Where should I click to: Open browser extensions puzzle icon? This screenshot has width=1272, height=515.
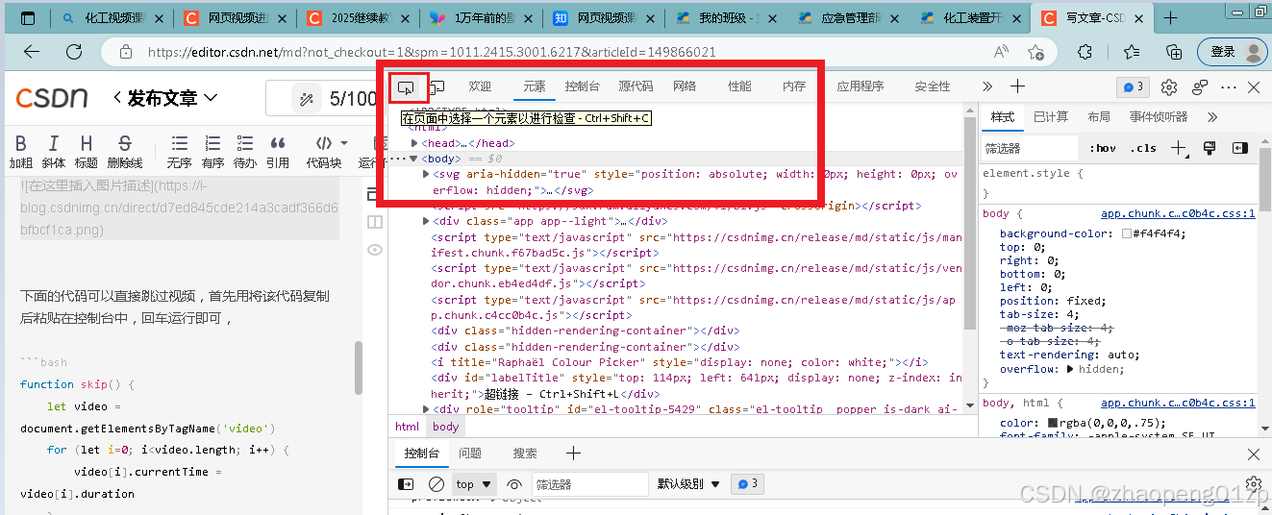(1085, 52)
